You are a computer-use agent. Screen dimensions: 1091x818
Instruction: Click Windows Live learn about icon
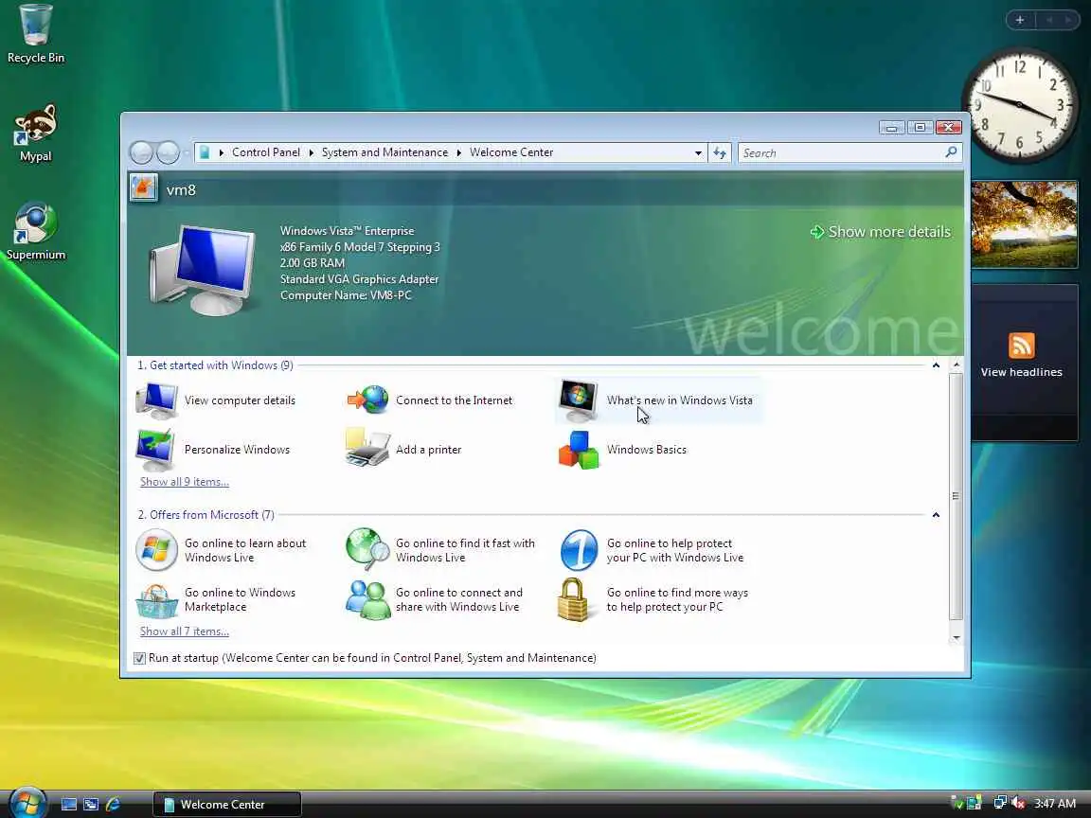[156, 550]
